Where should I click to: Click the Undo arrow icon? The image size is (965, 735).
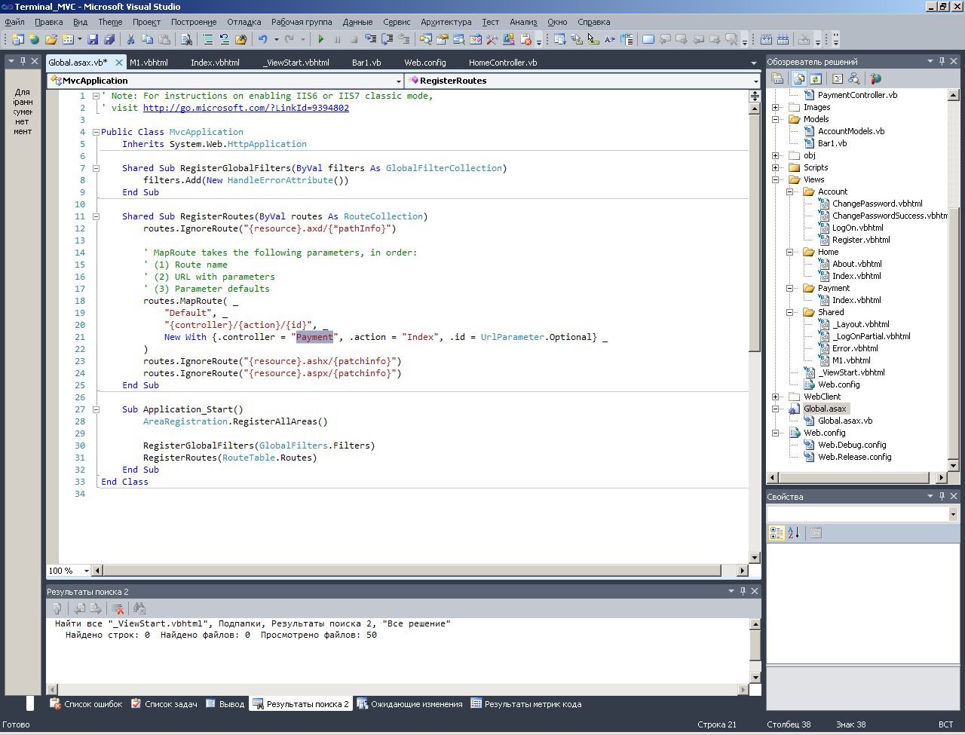coord(262,39)
